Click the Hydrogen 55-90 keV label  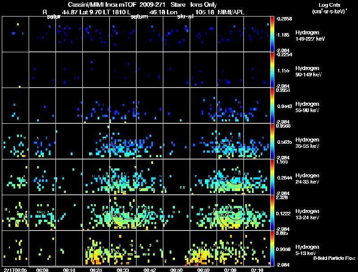(307, 107)
